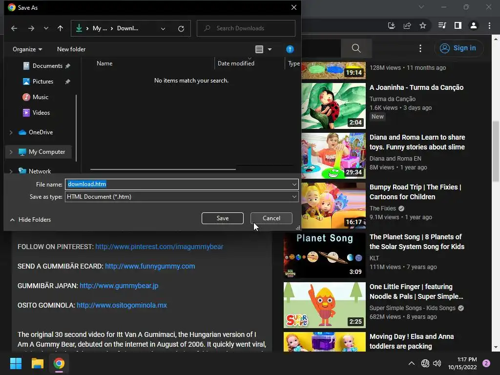Cancel the Save As dialog
The height and width of the screenshot is (375, 500).
[x=271, y=218]
